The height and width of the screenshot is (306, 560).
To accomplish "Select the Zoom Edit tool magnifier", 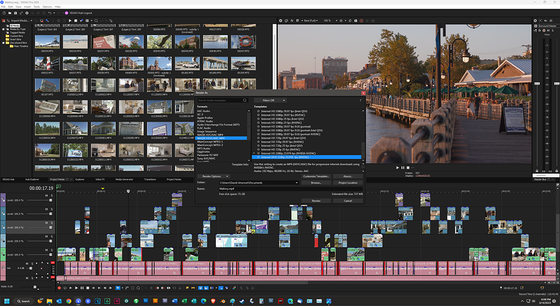I will point(138,288).
